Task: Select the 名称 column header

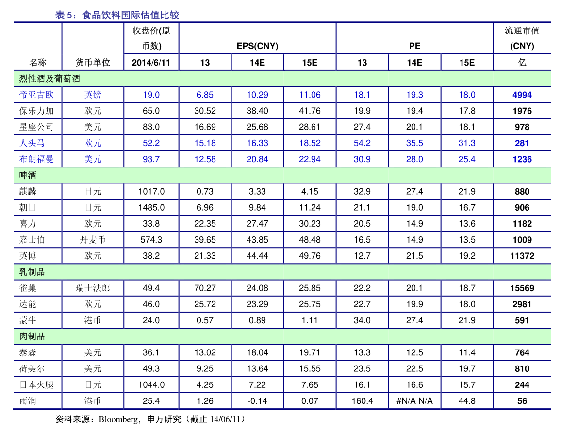Action: (38, 62)
